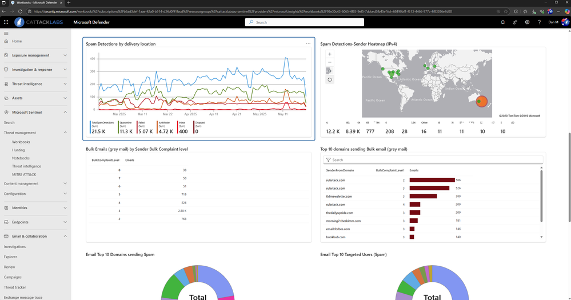Click the large orange Australia heatmap bubble
This screenshot has width=571, height=300.
[482, 102]
